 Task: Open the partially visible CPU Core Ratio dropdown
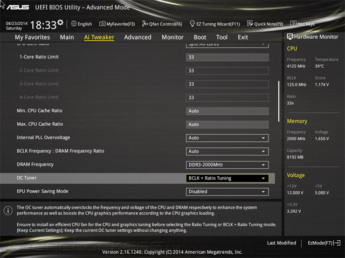(227, 45)
